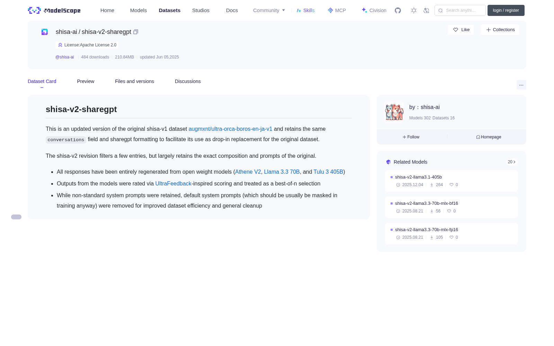Viewport: 554px width, 346px height.
Task: Click the Related Models cube icon
Action: pyautogui.click(x=388, y=162)
